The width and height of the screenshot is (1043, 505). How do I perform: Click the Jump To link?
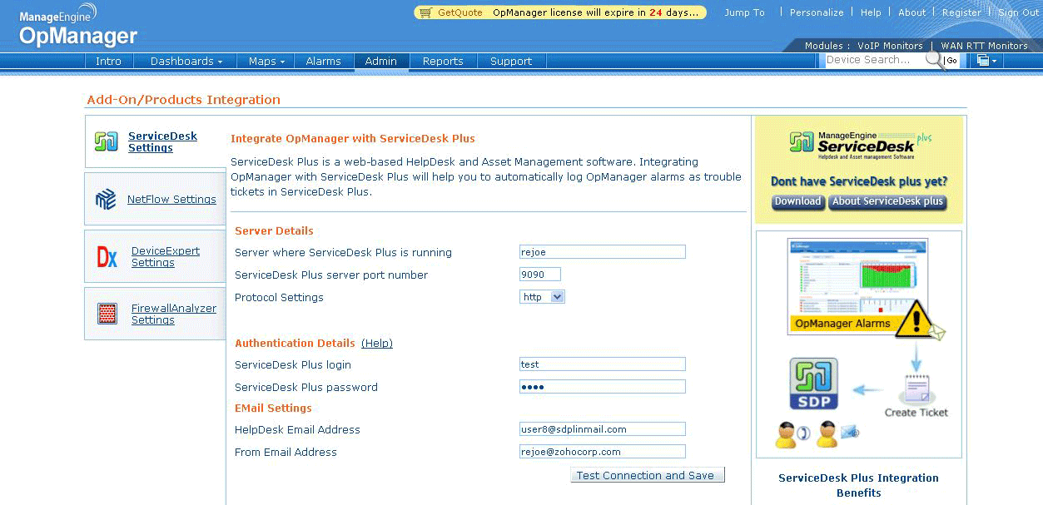click(x=744, y=12)
